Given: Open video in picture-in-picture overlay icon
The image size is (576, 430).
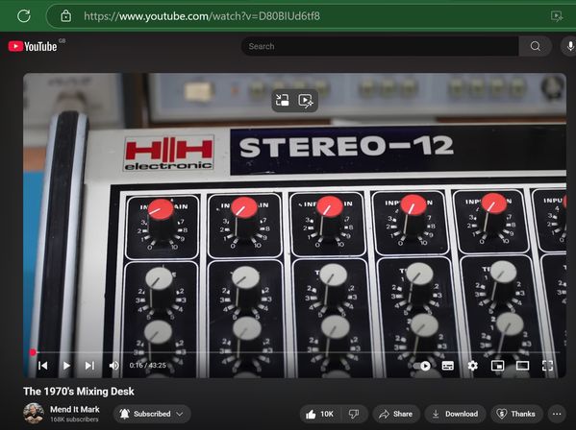Looking at the screenshot, I should tap(283, 100).
